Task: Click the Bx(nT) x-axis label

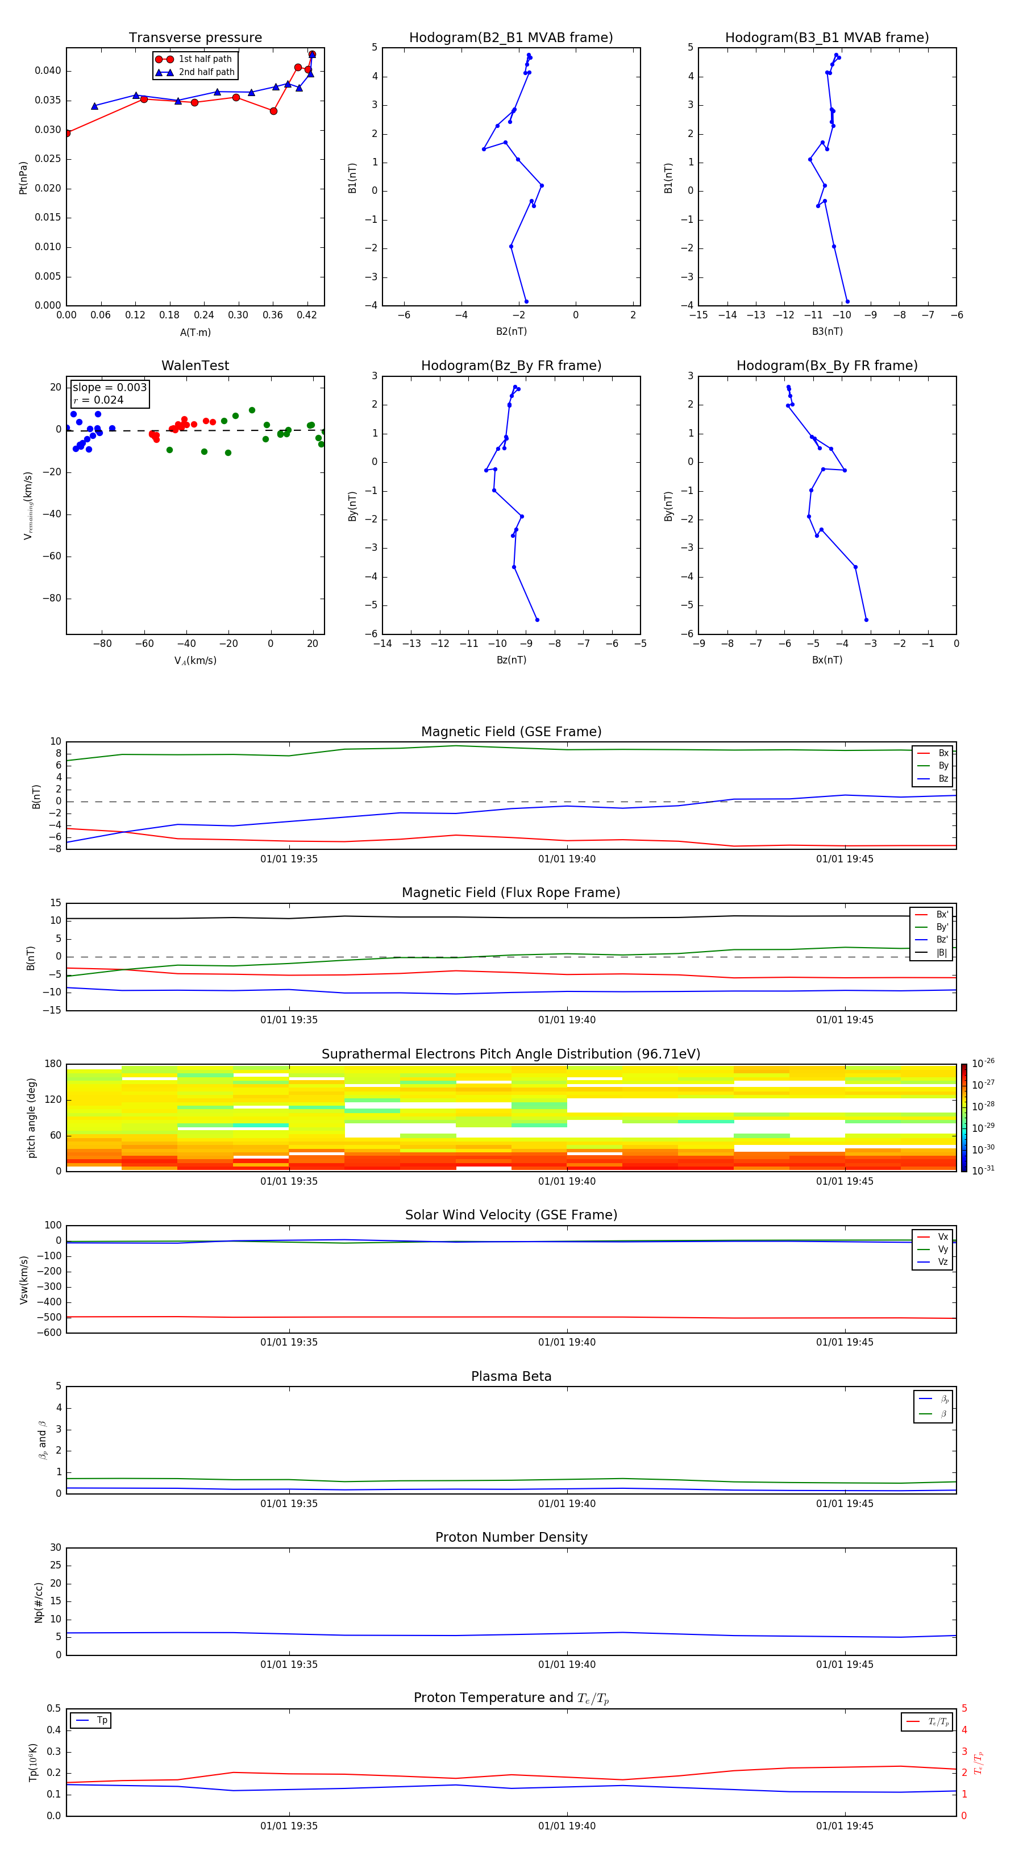Action: [827, 660]
